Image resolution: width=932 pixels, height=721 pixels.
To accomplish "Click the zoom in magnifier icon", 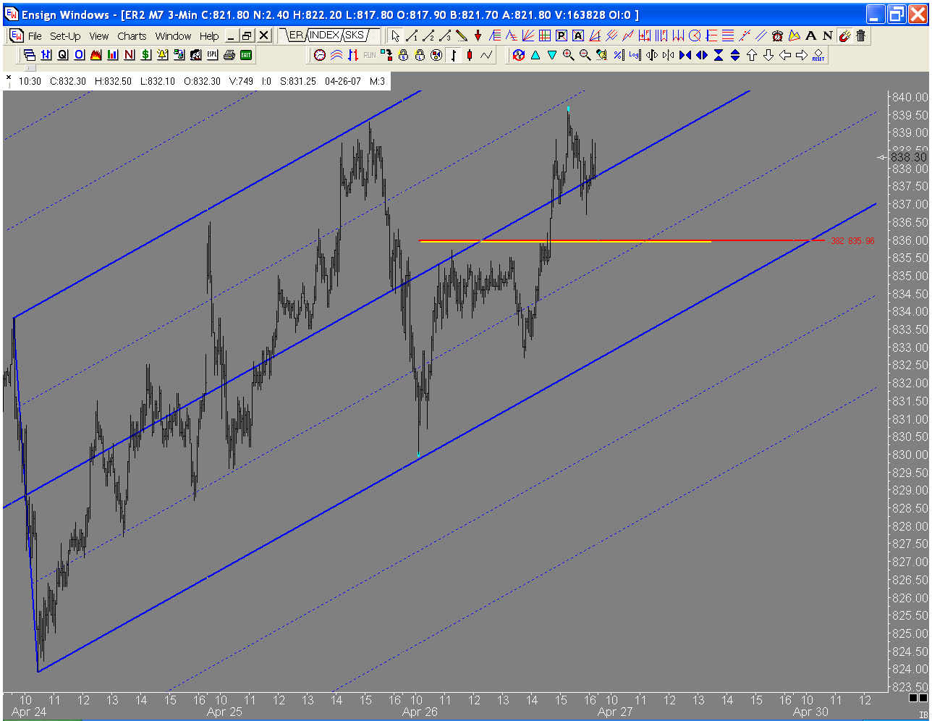I will coord(568,55).
